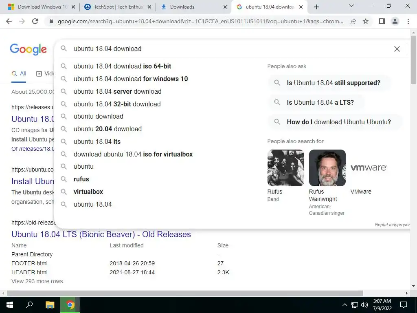Bookmark this page with the star icon
Screen dimensions: 417x313
(366, 21)
